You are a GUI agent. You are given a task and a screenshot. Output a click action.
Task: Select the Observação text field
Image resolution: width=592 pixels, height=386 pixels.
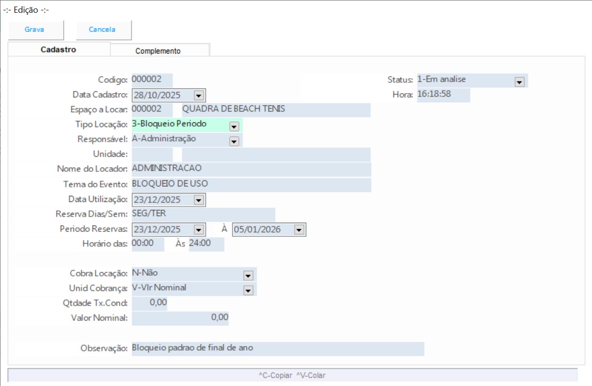pos(277,349)
